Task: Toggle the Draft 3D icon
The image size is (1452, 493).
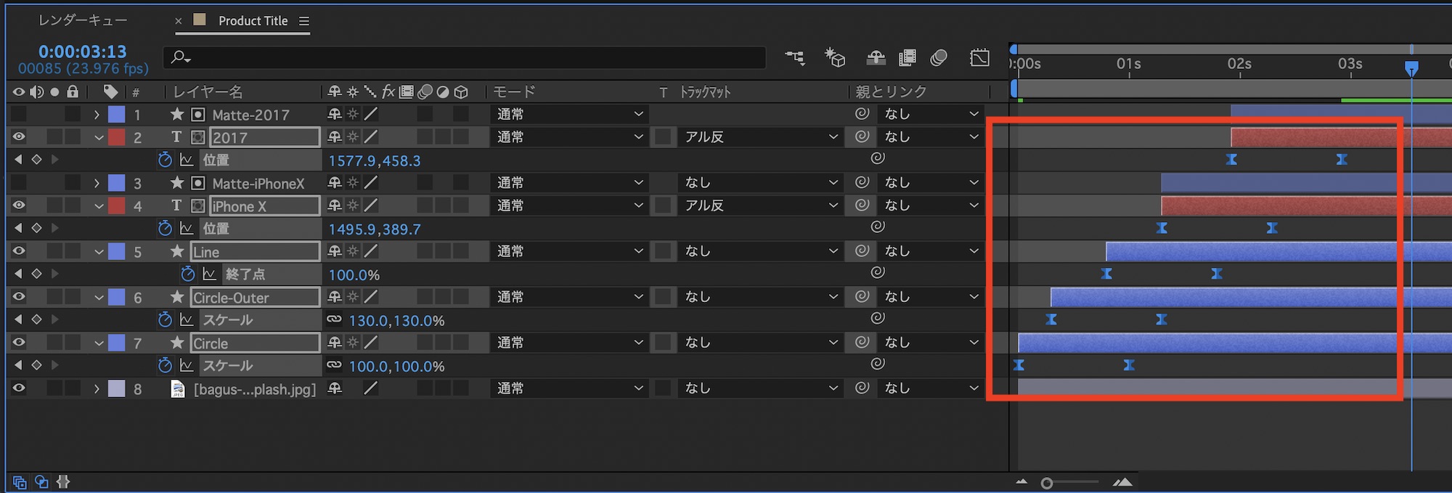Action: [x=835, y=57]
